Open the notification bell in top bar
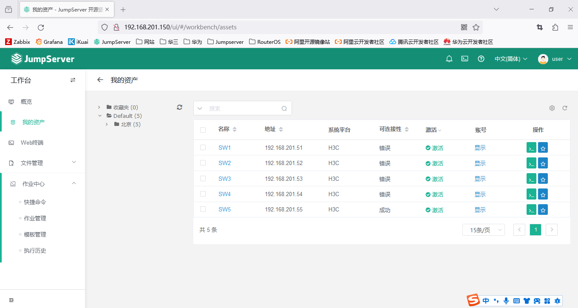Image resolution: width=578 pixels, height=308 pixels. 449,59
